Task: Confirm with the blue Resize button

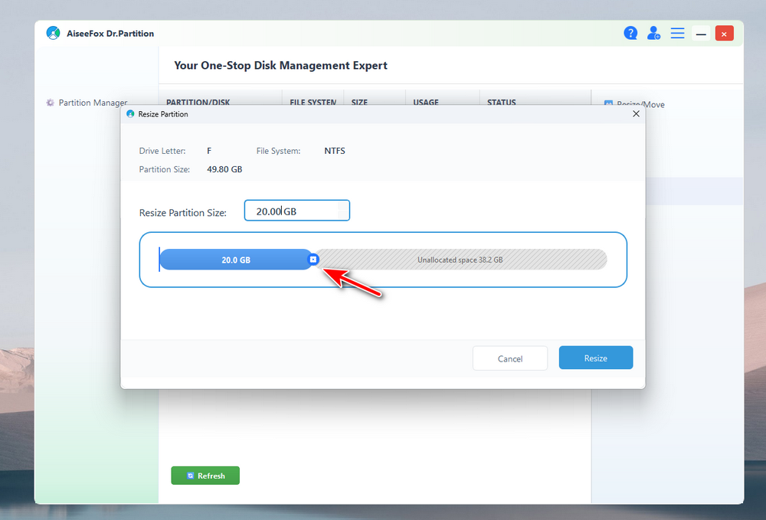Action: 595,358
